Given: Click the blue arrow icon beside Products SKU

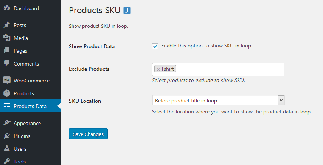Looking at the screenshot, I should coord(127,11).
